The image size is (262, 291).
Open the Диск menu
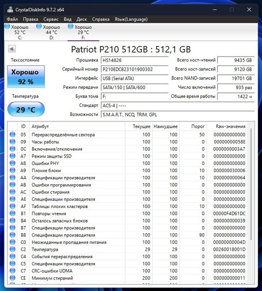pos(82,19)
